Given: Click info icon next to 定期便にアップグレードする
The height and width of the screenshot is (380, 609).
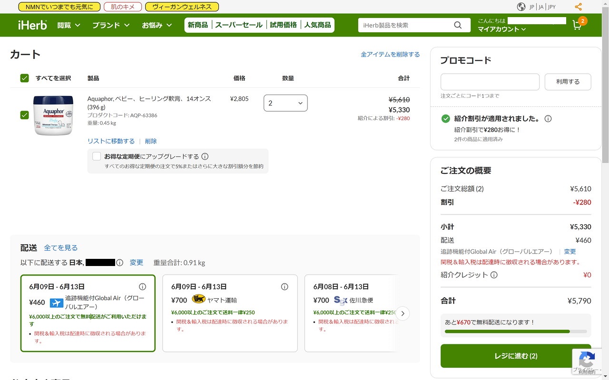Looking at the screenshot, I should [205, 156].
